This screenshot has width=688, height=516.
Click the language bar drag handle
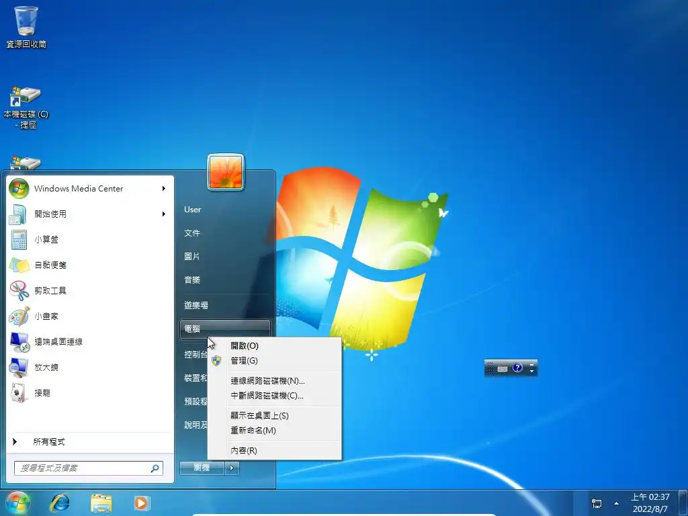click(490, 368)
